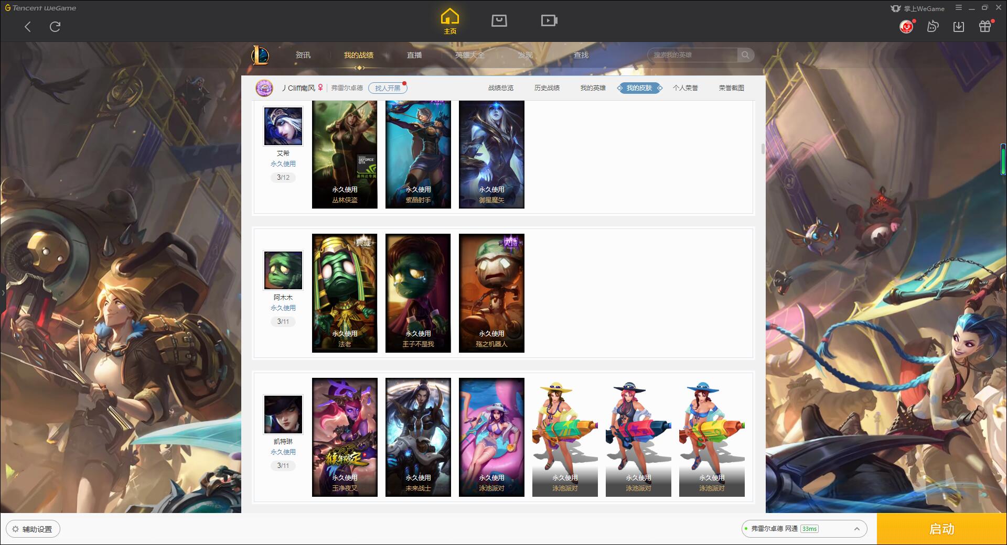
Task: Open the 主页 home icon
Action: (x=450, y=21)
